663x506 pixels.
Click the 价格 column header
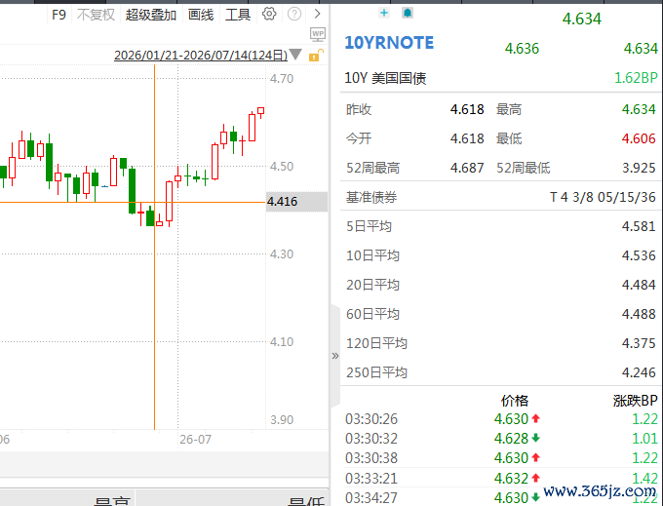515,401
